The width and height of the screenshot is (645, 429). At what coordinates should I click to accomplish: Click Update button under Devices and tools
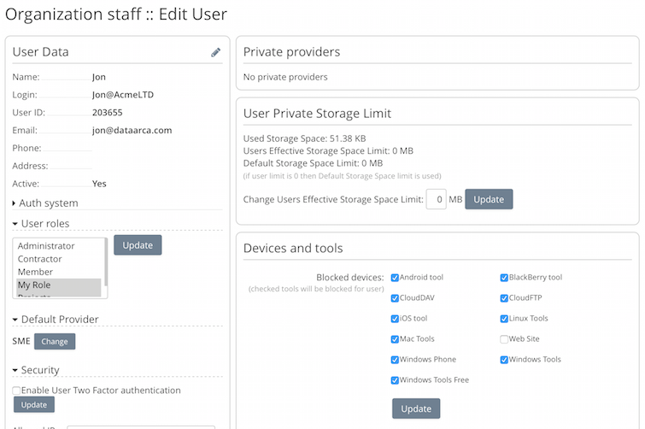pos(416,408)
